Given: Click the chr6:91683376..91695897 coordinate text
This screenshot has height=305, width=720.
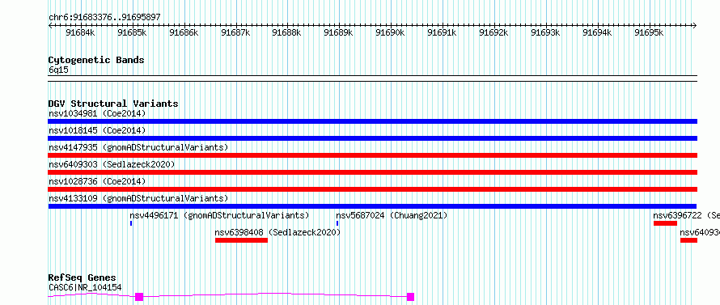Looking at the screenshot, I should coord(104,18).
